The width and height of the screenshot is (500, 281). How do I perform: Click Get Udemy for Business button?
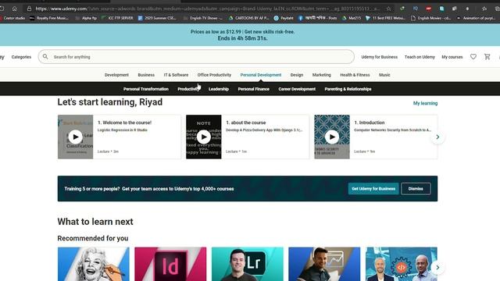373,189
